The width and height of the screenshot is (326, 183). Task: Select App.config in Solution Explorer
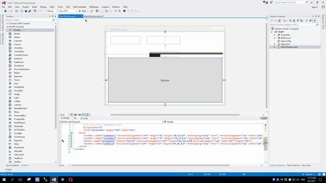(286, 41)
